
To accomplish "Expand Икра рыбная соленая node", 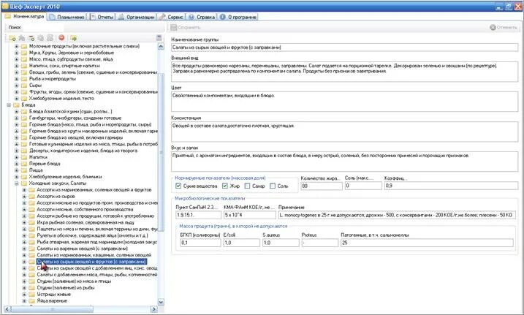I will coord(24,222).
